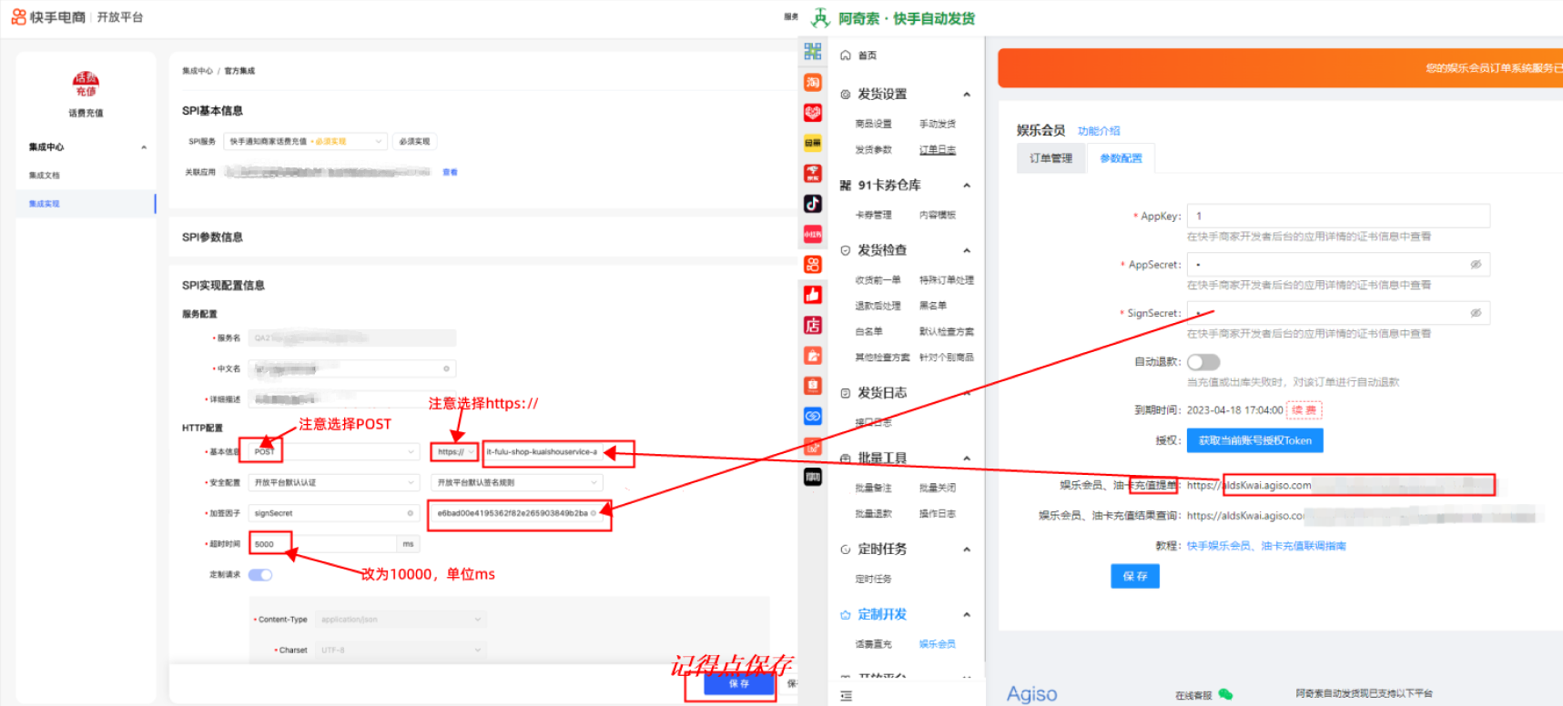
Task: Open the Taobao platform icon in Agiso sidebar
Action: [x=813, y=82]
